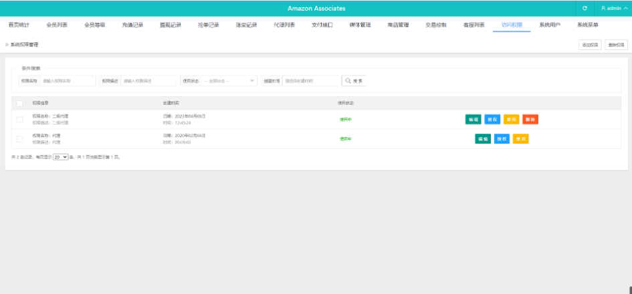Open the admin user menu

pyautogui.click(x=613, y=8)
